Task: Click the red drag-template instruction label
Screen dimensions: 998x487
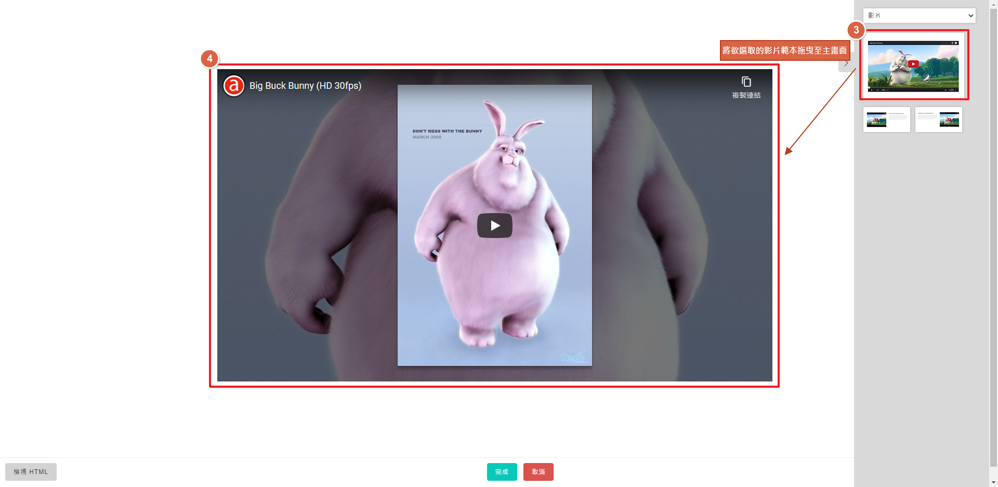Action: pyautogui.click(x=784, y=50)
